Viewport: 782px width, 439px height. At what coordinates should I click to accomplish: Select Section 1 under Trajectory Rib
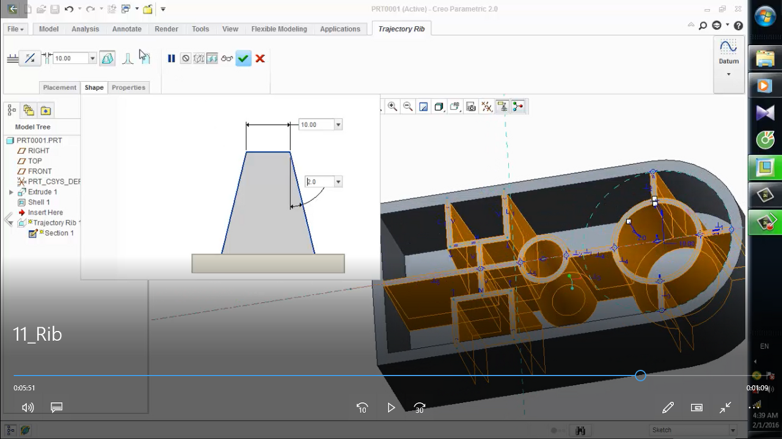pyautogui.click(x=59, y=233)
